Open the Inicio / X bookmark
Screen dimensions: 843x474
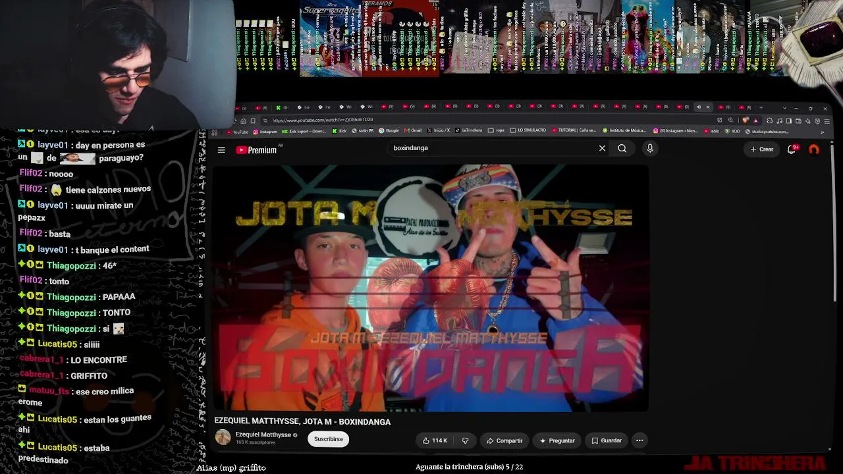point(439,131)
